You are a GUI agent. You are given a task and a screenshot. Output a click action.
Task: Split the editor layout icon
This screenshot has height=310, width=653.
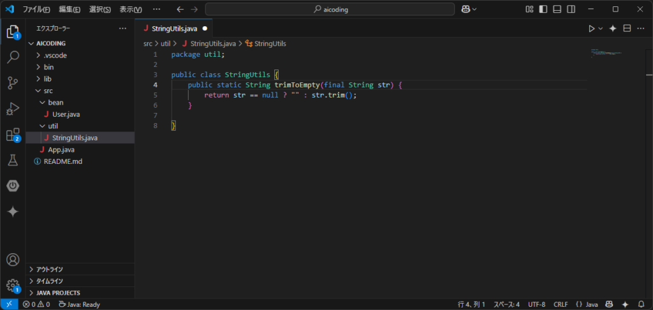[627, 28]
